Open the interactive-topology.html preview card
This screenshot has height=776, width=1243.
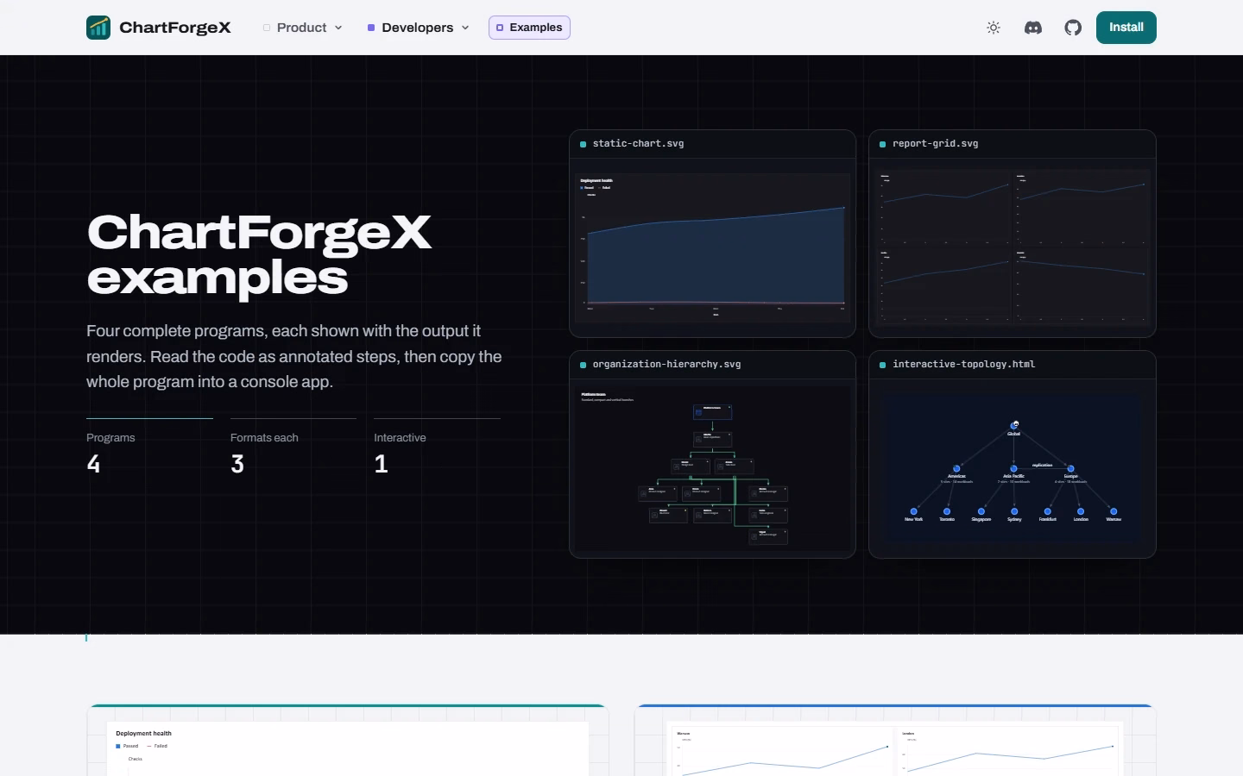(1013, 454)
